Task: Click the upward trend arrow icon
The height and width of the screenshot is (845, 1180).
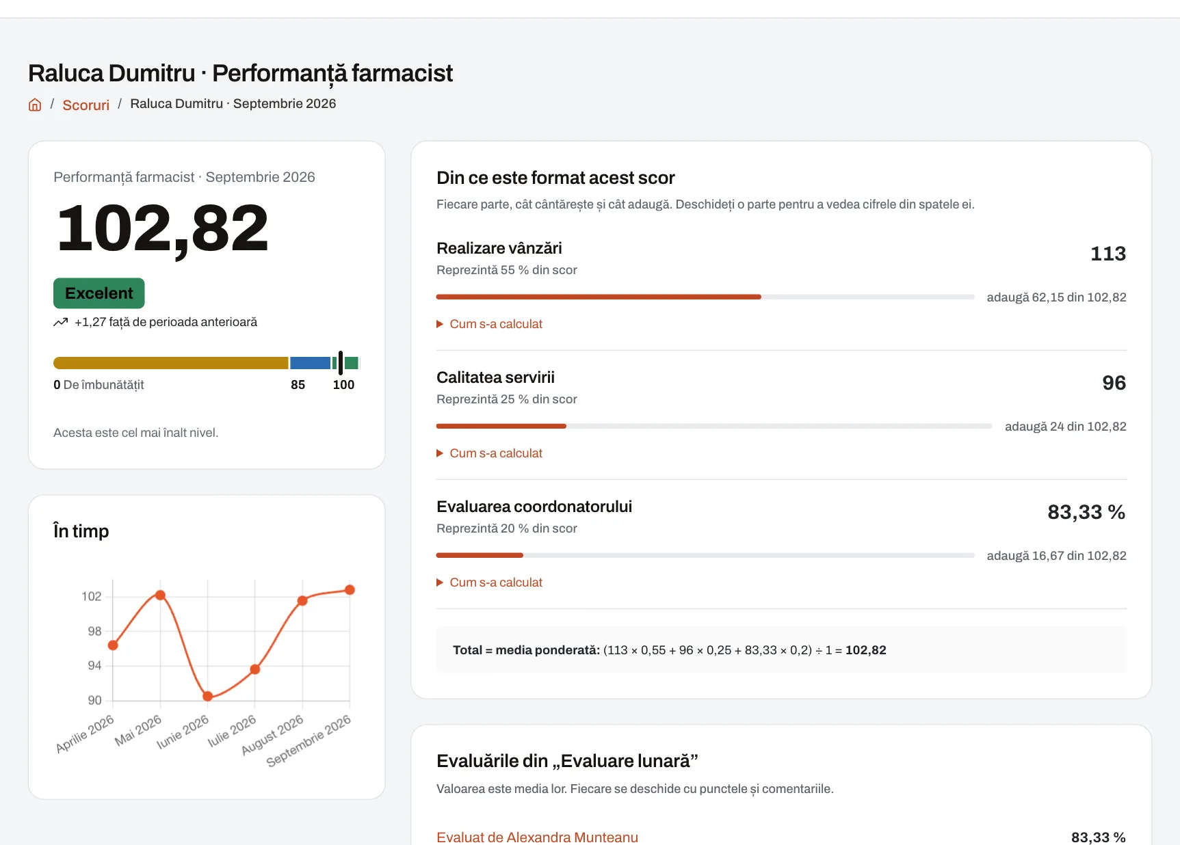Action: [61, 322]
